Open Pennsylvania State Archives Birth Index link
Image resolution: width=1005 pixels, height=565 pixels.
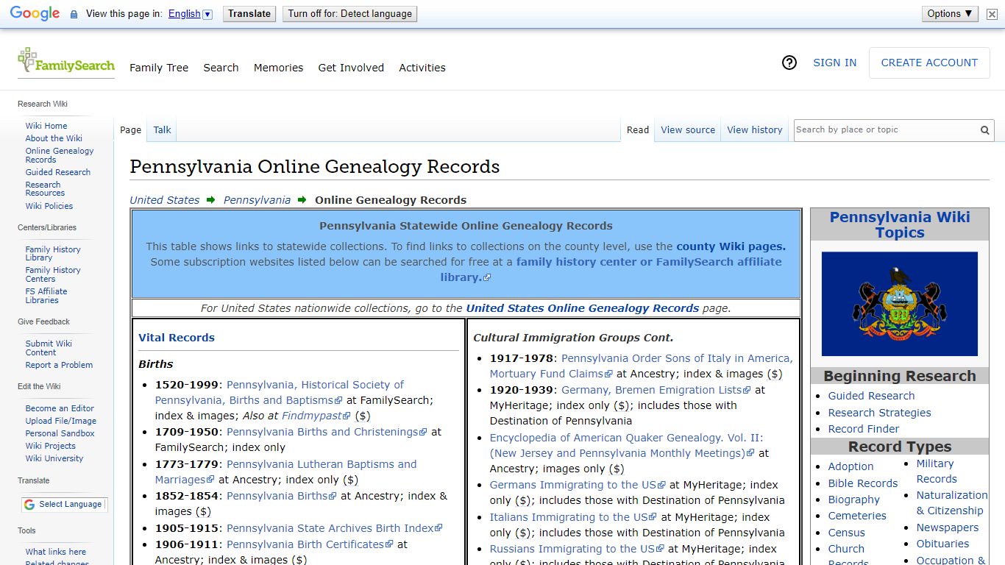[x=335, y=528]
